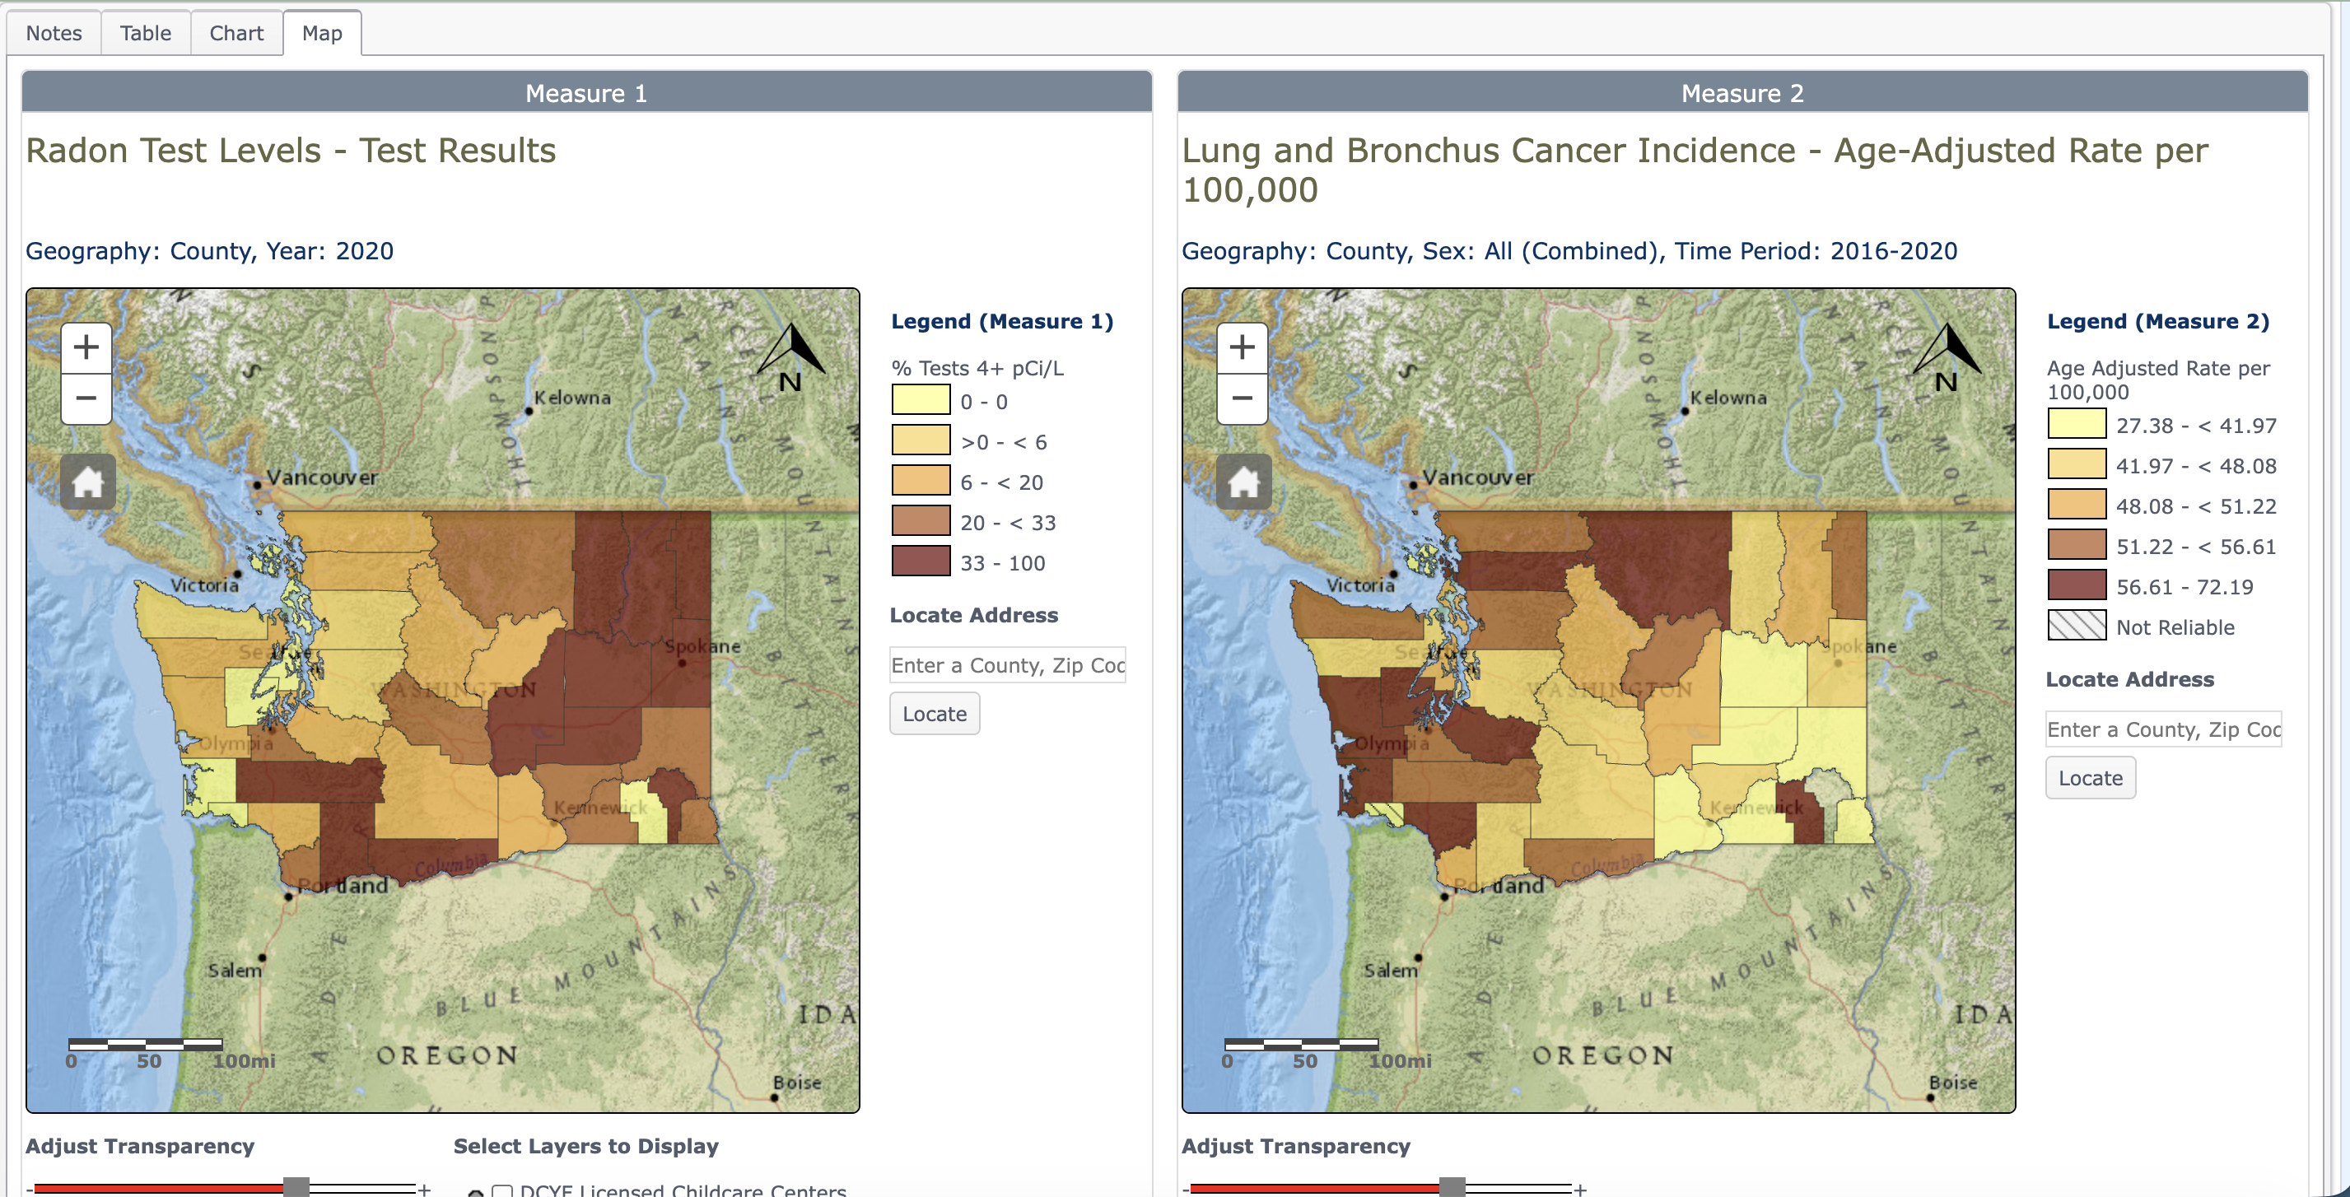
Task: Click the '27.38 - < 41.97' legend swatch
Action: tap(2077, 424)
